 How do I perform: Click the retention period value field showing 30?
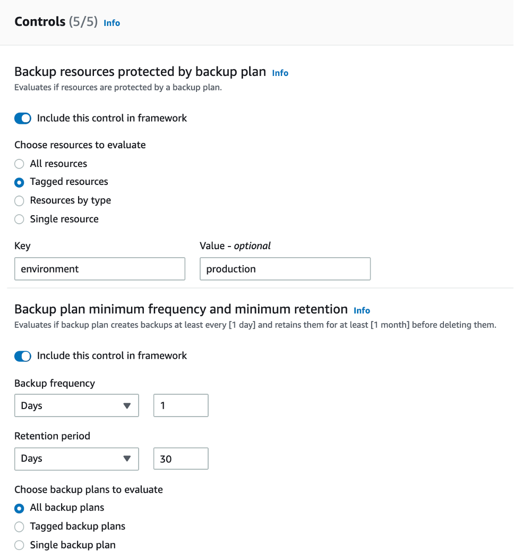coord(181,459)
